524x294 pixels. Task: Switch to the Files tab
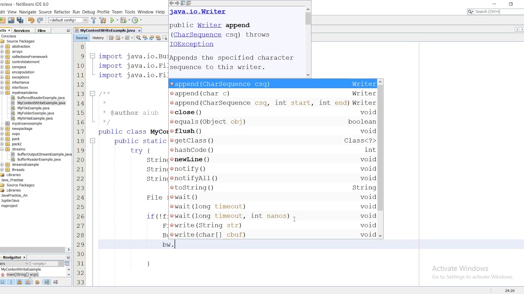pyautogui.click(x=41, y=31)
